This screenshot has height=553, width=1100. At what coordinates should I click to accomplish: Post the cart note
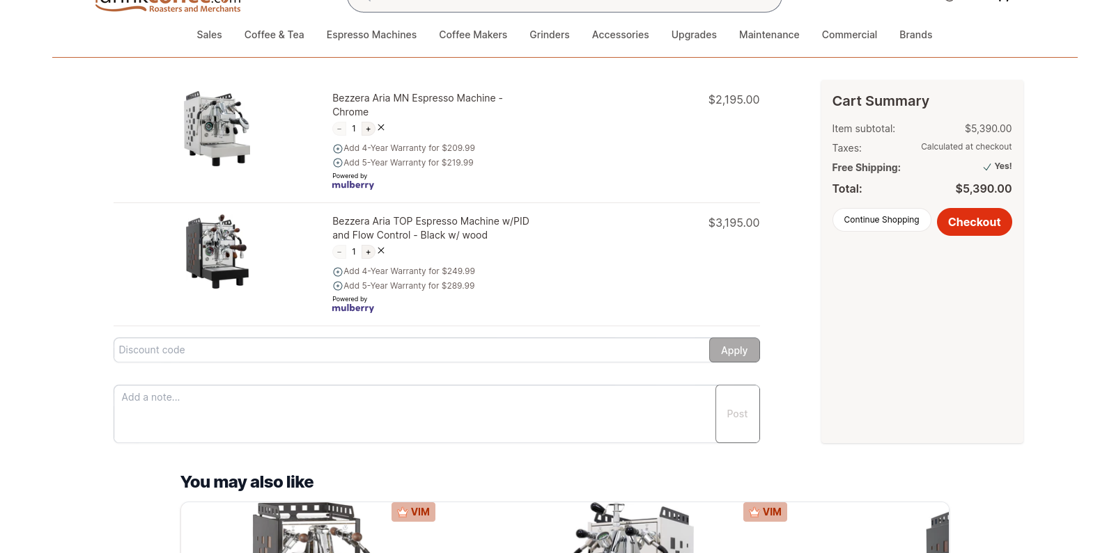tap(737, 414)
